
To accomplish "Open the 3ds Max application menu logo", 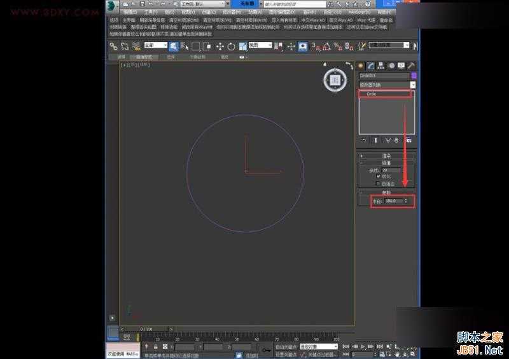I will 113,6.
